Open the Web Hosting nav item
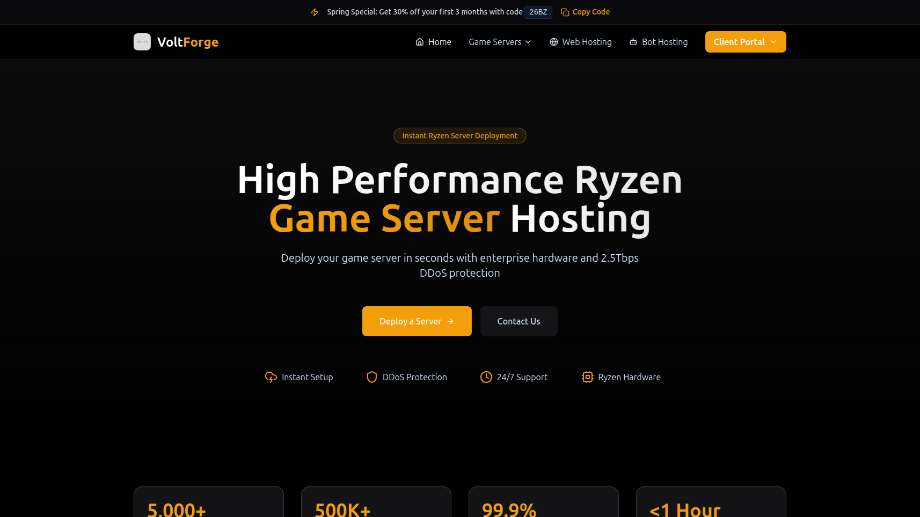This screenshot has width=920, height=517. [587, 42]
